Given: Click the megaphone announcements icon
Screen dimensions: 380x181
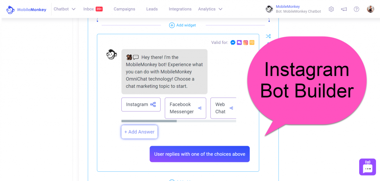Looking at the screenshot, I should click(x=344, y=9).
